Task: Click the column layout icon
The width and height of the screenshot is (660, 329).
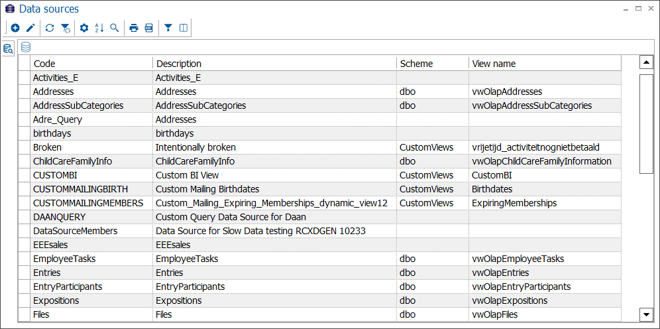Action: pyautogui.click(x=183, y=29)
